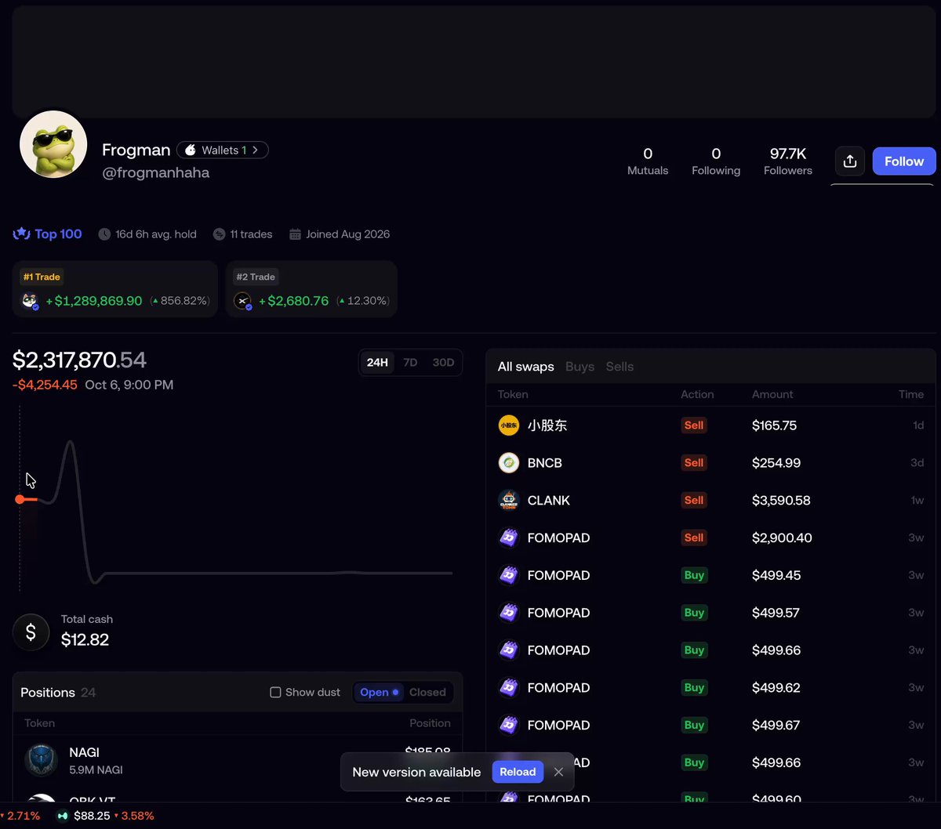Switch chart range to 7D
This screenshot has width=941, height=829.
pos(410,363)
